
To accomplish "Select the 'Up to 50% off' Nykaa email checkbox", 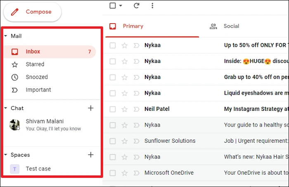I will (x=113, y=45).
